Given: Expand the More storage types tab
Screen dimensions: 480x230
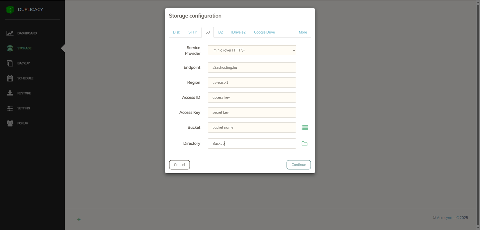Looking at the screenshot, I should [x=303, y=32].
